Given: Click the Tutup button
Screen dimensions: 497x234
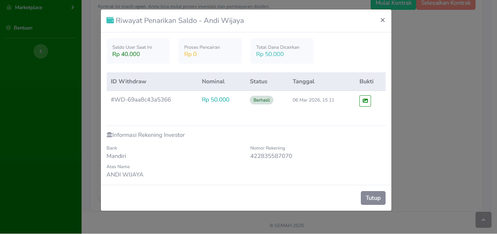Looking at the screenshot, I should click(x=373, y=198).
